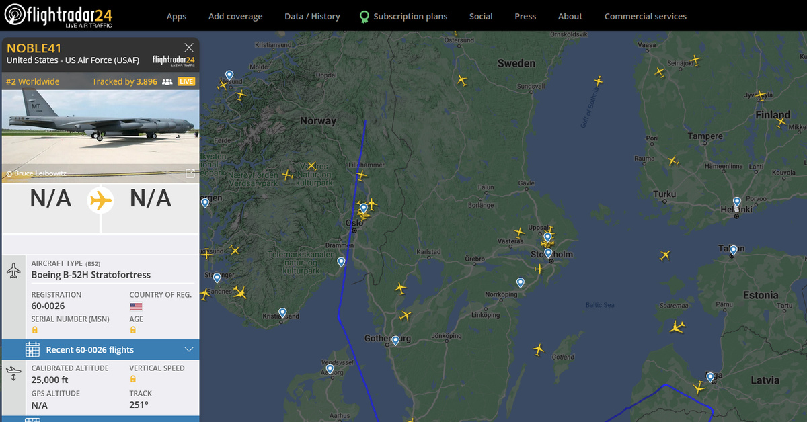This screenshot has height=422, width=807.
Task: Click altitude climb icon in panel
Action: pyautogui.click(x=13, y=374)
